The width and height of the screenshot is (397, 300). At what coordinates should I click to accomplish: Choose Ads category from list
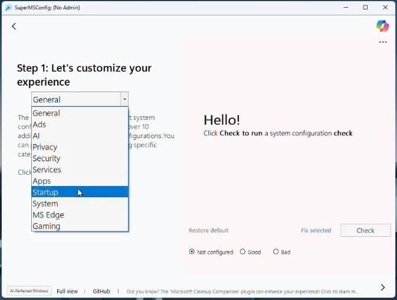(80, 125)
